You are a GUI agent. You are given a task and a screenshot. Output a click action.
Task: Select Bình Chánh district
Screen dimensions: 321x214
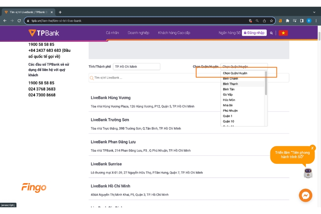(243, 79)
